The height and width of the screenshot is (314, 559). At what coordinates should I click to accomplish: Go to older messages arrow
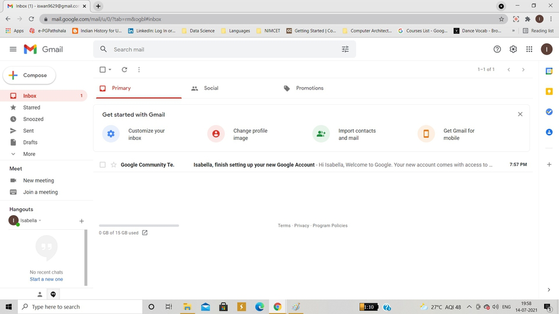pyautogui.click(x=523, y=69)
